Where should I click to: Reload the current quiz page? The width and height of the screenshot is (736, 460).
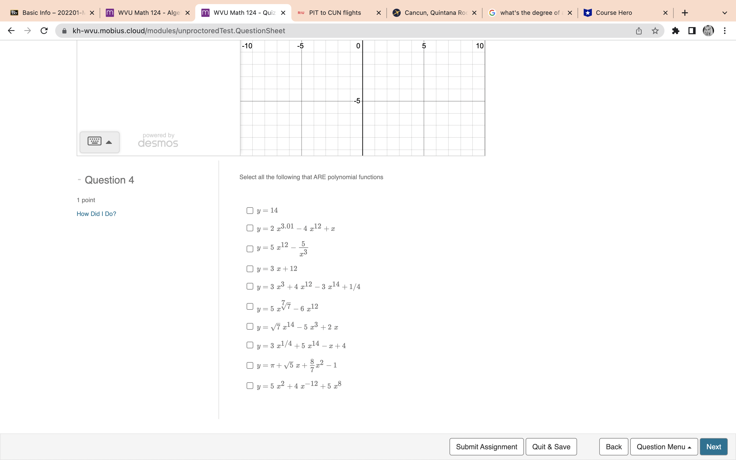coord(44,30)
